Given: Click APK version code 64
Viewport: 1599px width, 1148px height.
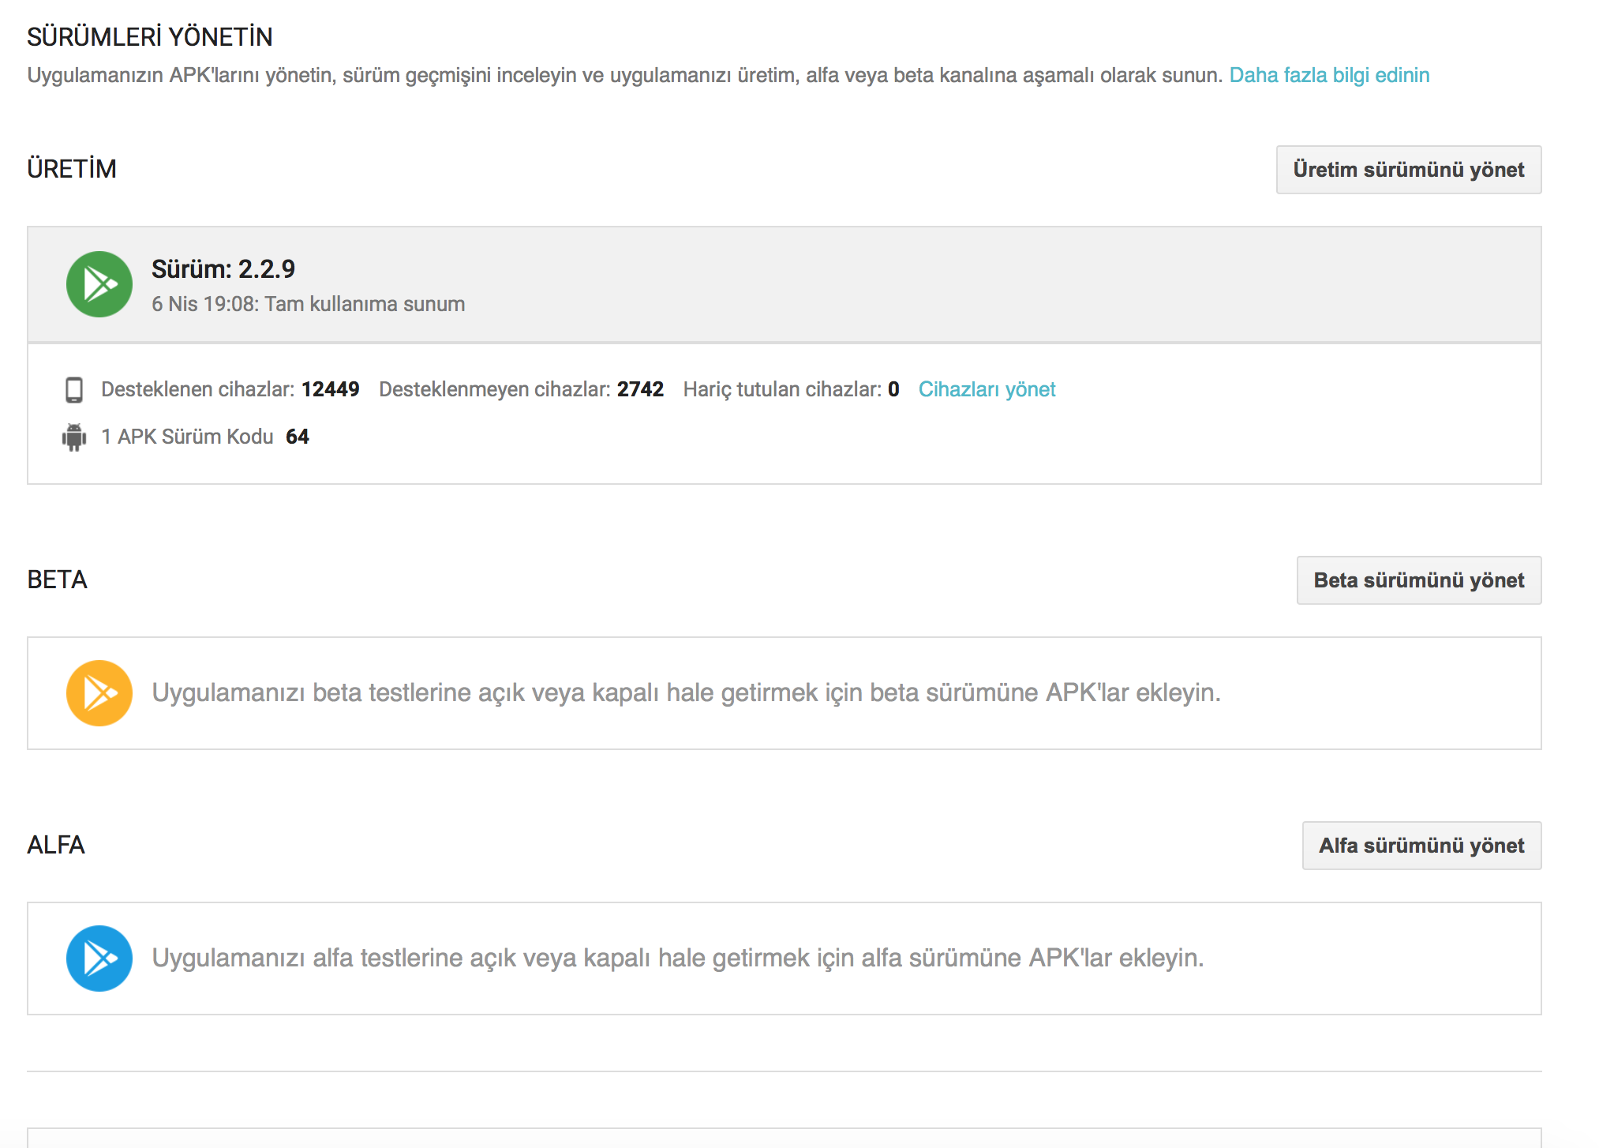Looking at the screenshot, I should click(x=298, y=437).
